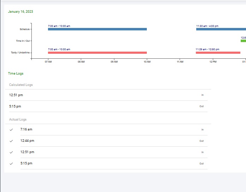Image resolution: width=246 pixels, height=192 pixels.
Task: Click the checkmark next to 5:15 pm actual log
Action: coord(11,164)
